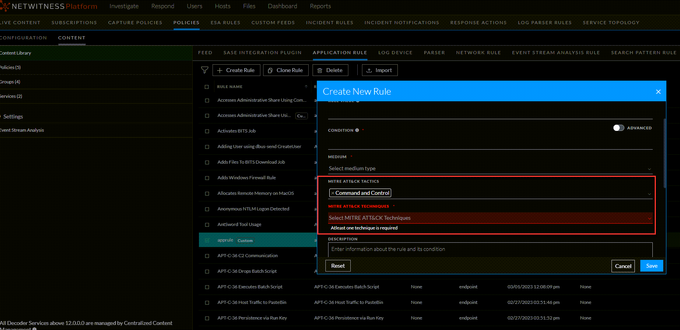Viewport: 680px width, 330px height.
Task: Select APT-C-36 Persistence via Run Key rule
Action: coord(252,318)
